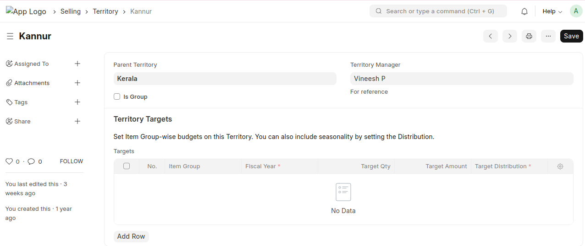Go to next record arrow
This screenshot has width=585, height=246.
[x=510, y=36]
